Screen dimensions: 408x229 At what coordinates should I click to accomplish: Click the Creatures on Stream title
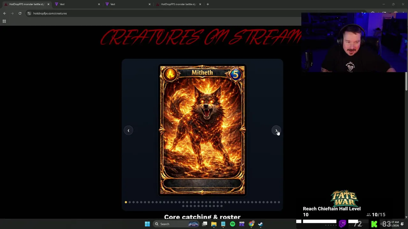pyautogui.click(x=201, y=37)
